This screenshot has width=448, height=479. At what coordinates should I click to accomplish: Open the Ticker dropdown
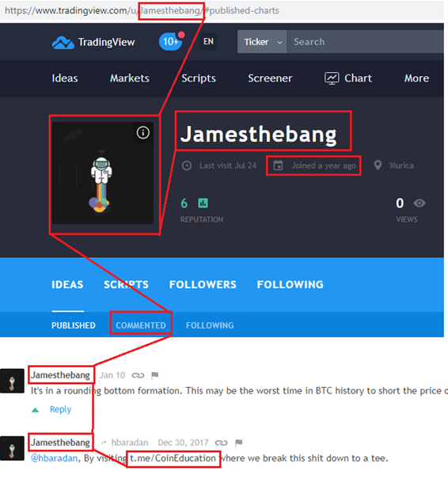[x=262, y=41]
